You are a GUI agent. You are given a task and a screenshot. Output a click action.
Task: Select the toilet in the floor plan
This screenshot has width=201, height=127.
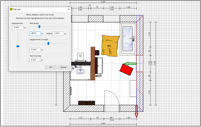(80, 57)
